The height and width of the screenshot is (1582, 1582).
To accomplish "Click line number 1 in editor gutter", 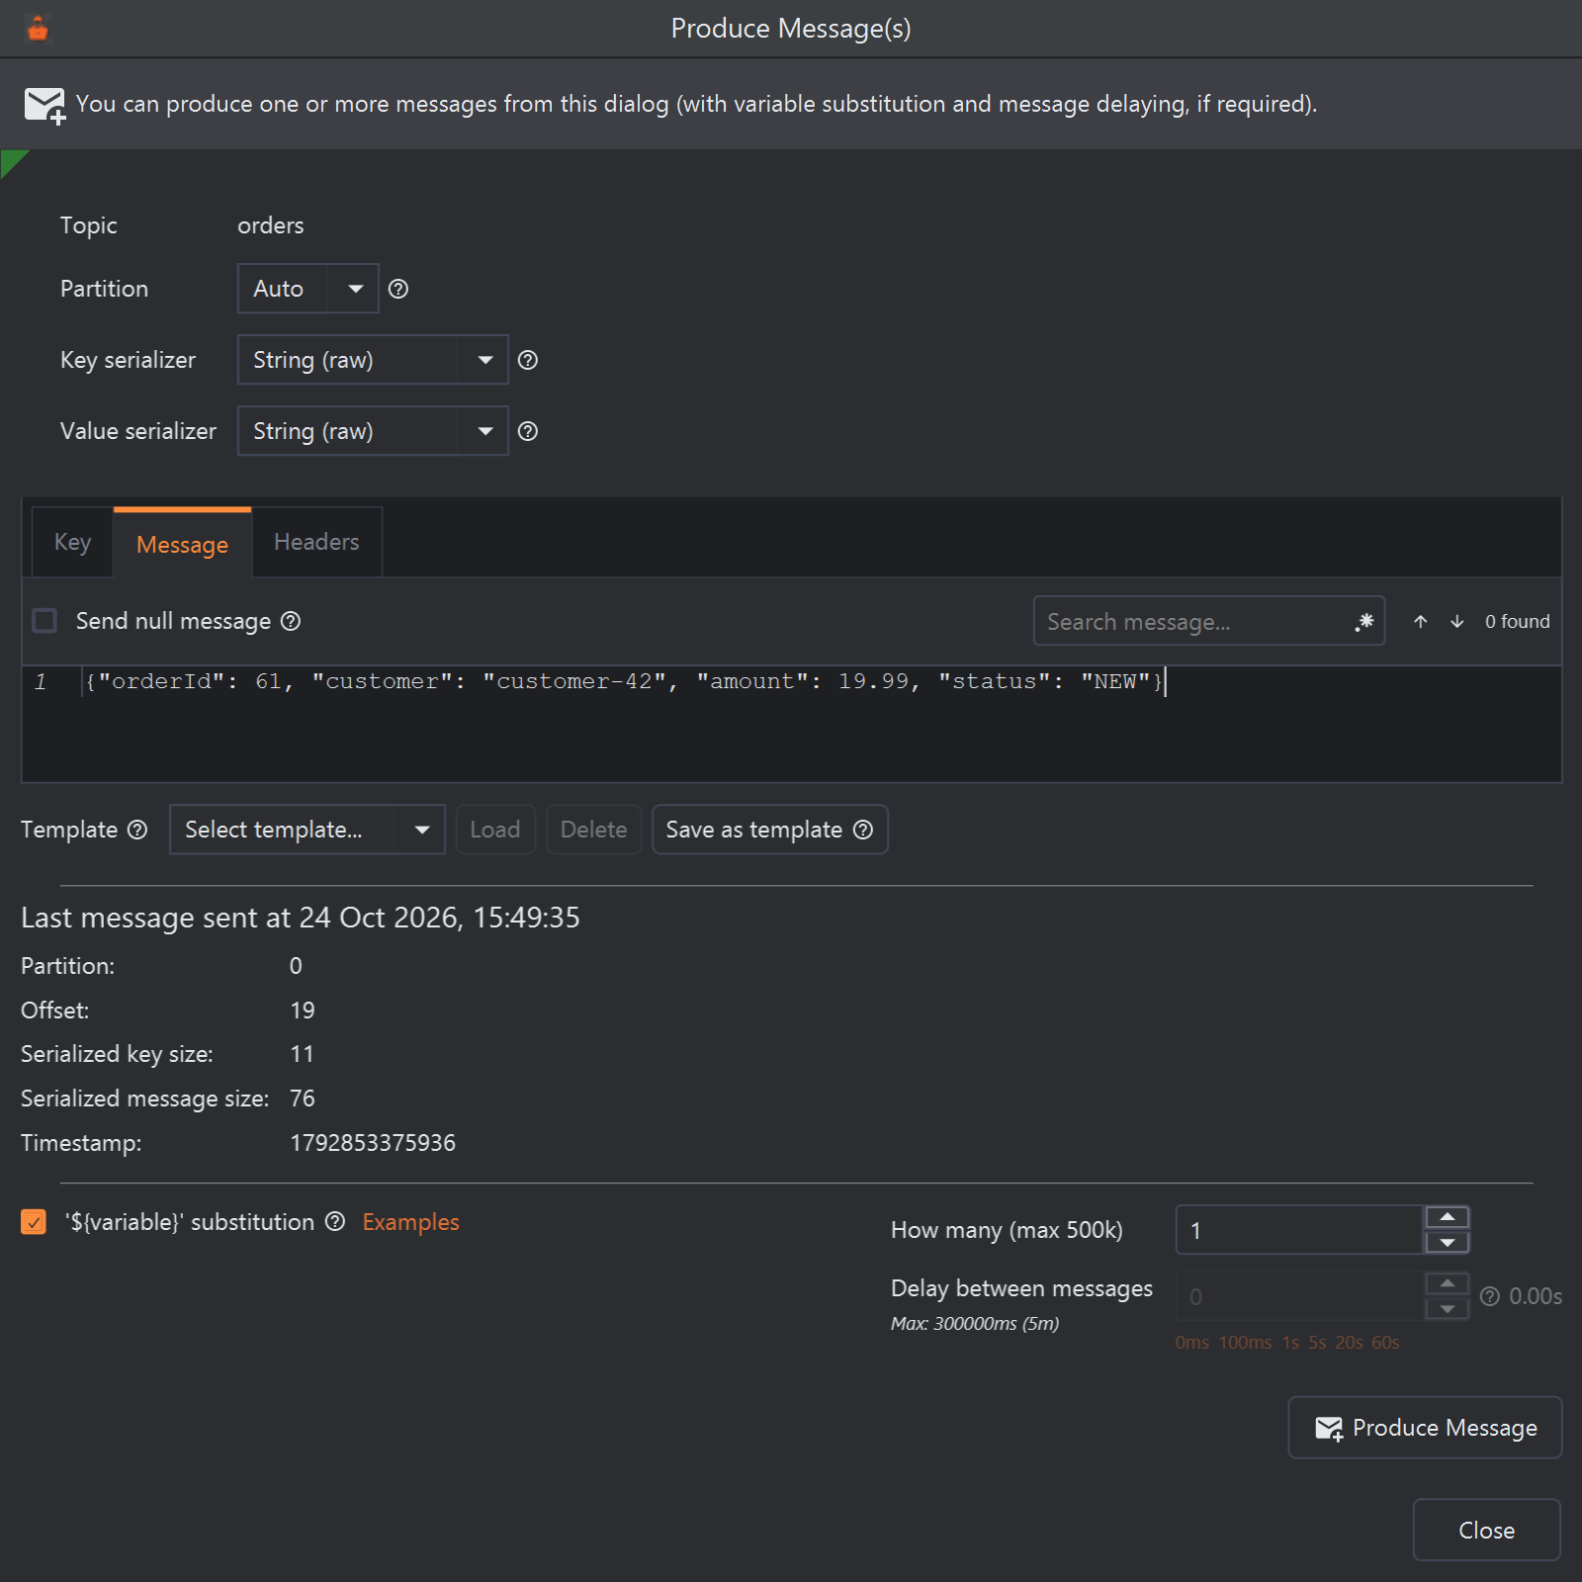I will pos(41,681).
